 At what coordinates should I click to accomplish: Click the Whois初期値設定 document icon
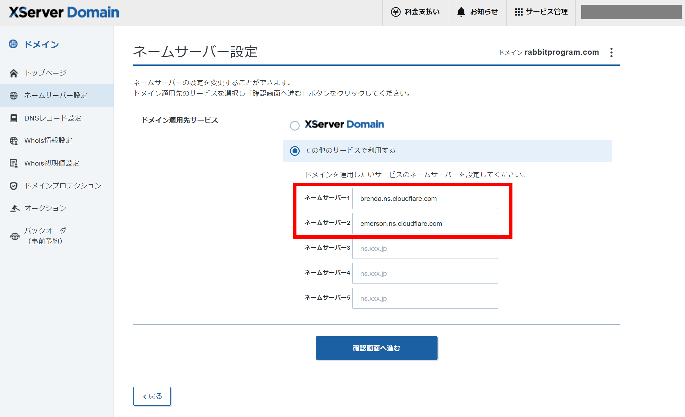click(x=14, y=163)
